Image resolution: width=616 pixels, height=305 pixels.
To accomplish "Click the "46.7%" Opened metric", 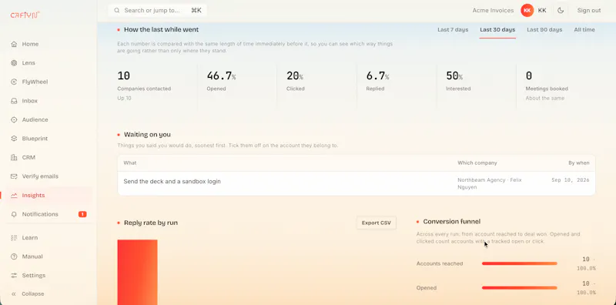I will tap(221, 75).
